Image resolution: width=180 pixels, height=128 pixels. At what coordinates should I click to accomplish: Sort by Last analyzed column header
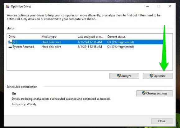[x=91, y=37]
